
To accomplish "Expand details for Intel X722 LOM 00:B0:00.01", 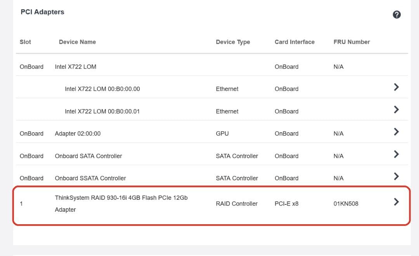I will [396, 109].
